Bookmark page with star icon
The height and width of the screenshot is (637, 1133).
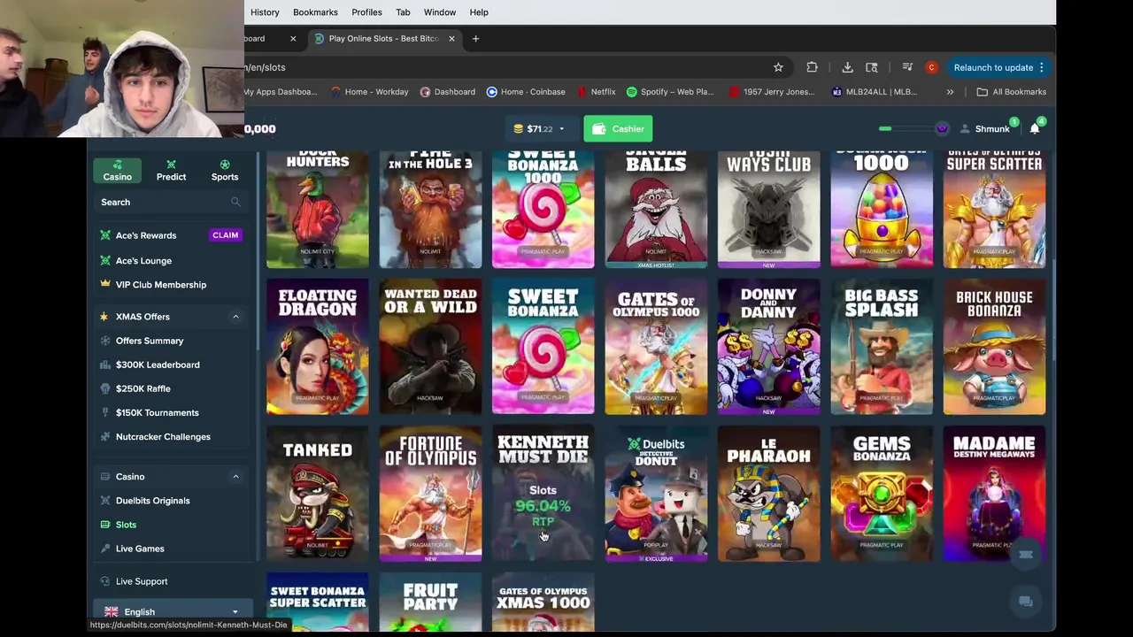(778, 67)
